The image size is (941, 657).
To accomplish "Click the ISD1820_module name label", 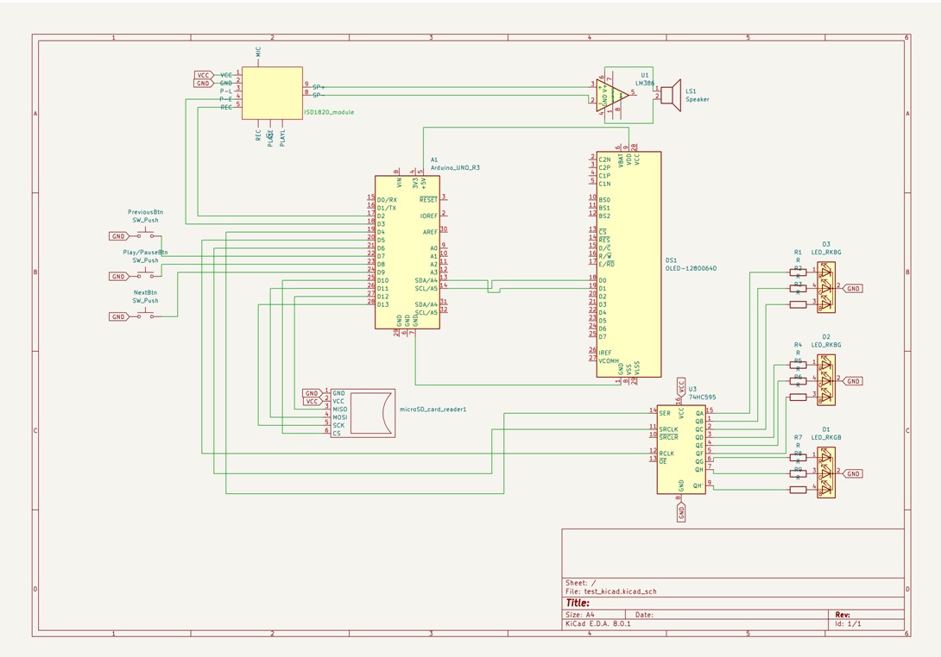I will point(329,112).
